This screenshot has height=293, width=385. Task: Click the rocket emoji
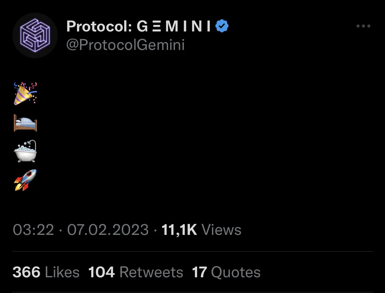[x=25, y=180]
